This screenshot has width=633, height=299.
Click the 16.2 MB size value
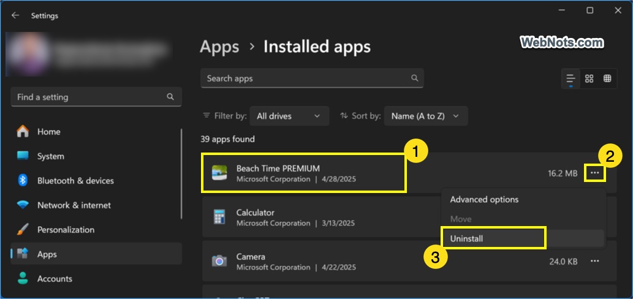(x=563, y=173)
